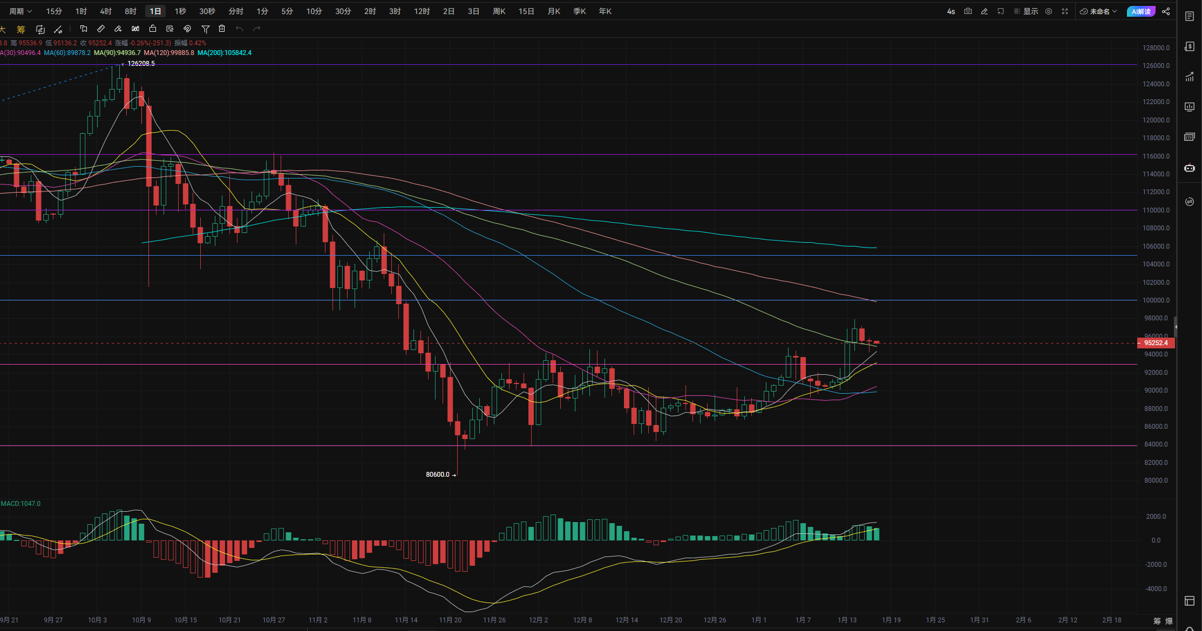
Task: Click the share icon
Action: point(1166,11)
